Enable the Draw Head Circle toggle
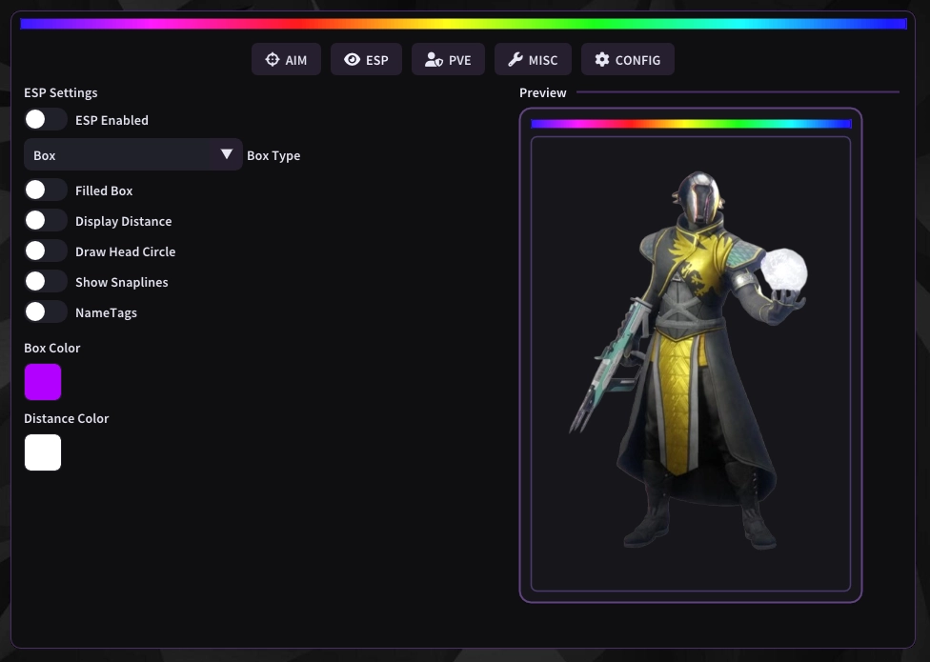 45,251
